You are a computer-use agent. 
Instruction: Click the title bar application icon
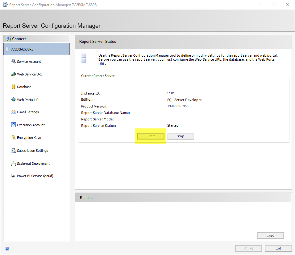pos(5,5)
